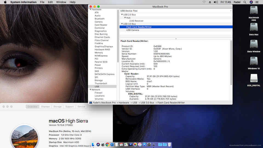The image size is (263, 148).
Task: Open System Information application menu
Action: (23, 2)
